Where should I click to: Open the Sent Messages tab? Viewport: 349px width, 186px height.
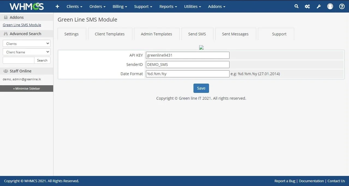(235, 34)
